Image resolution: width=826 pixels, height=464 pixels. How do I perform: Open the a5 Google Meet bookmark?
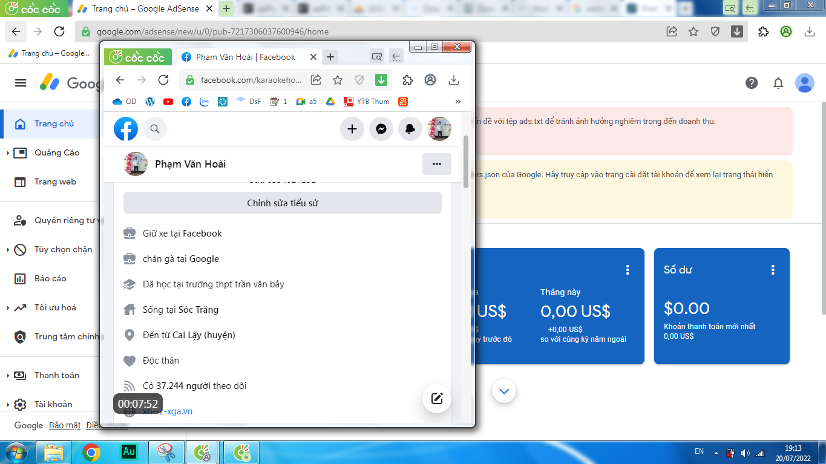click(306, 102)
